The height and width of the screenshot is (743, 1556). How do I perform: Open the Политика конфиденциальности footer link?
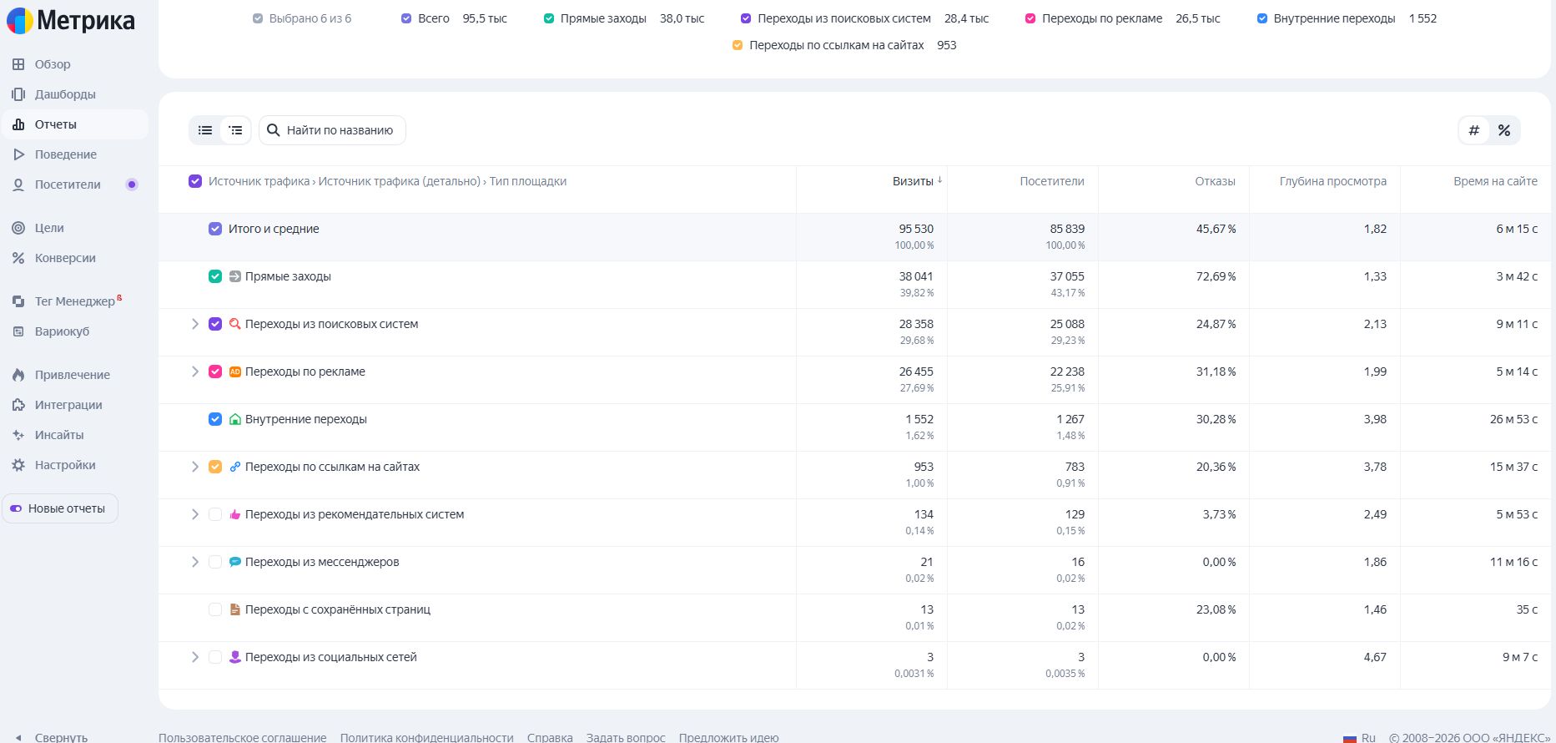(x=426, y=737)
